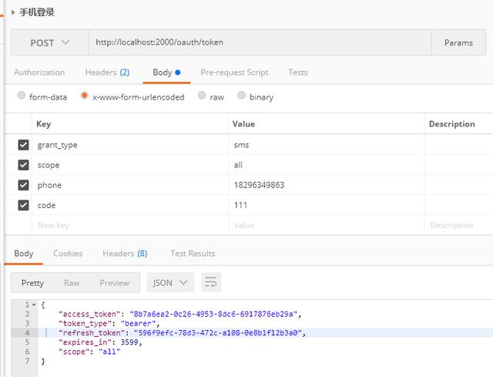Open the Pre-request Script tab
This screenshot has width=493, height=377.
pyautogui.click(x=234, y=72)
